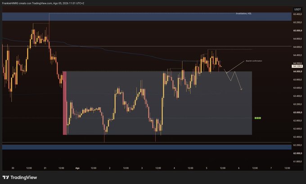Viewport: 306px width, 184px height.
Task: Click the 61.800,0 price axis label
Action: (x=297, y=162)
